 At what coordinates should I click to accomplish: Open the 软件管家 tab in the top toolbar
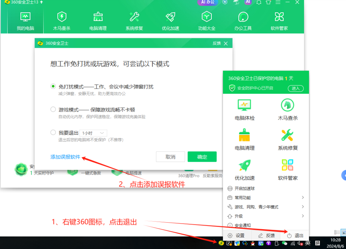[279, 21]
